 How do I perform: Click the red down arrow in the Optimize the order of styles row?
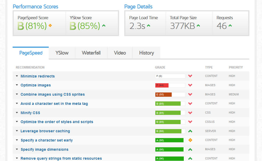190,122
